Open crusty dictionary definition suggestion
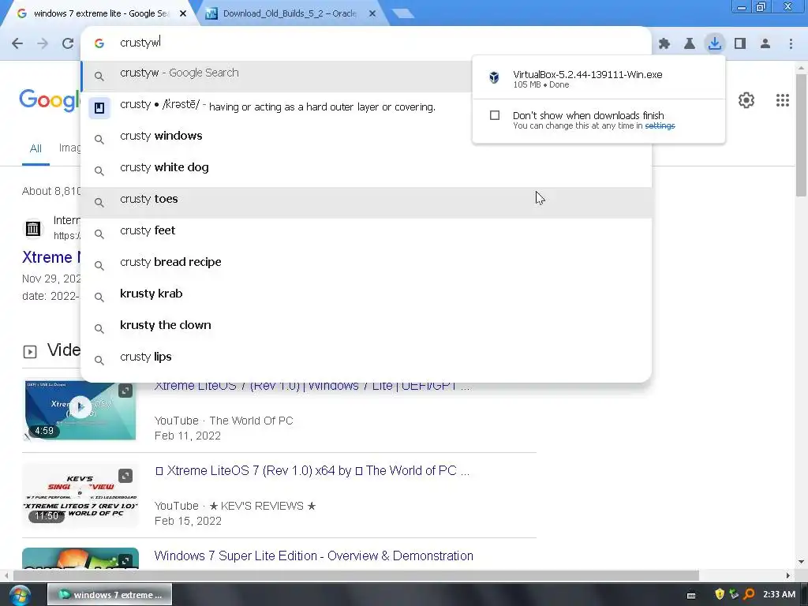 pyautogui.click(x=276, y=107)
